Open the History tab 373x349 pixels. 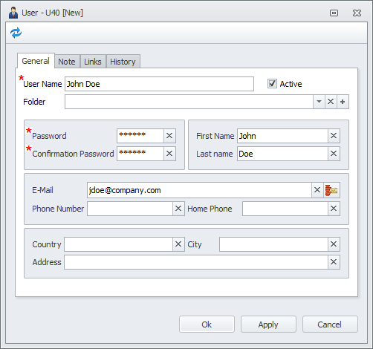pos(123,62)
